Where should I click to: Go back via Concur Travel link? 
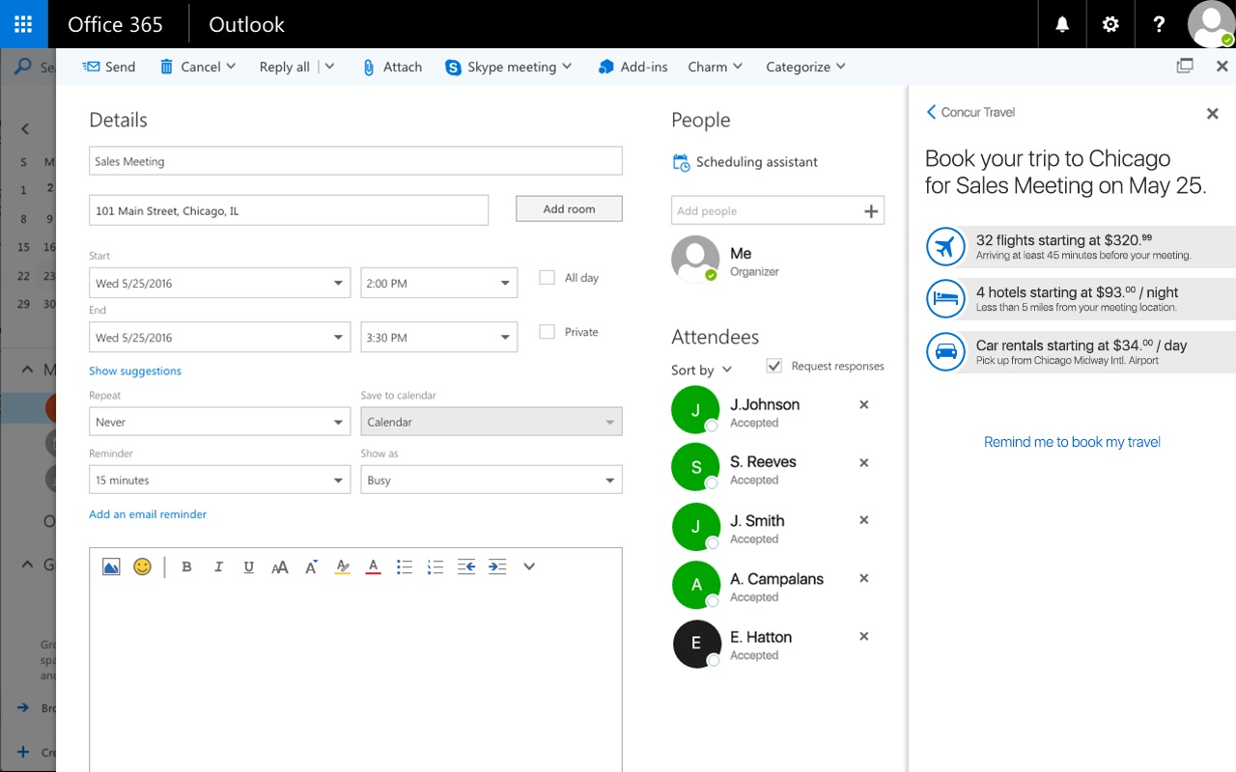pyautogui.click(x=970, y=112)
